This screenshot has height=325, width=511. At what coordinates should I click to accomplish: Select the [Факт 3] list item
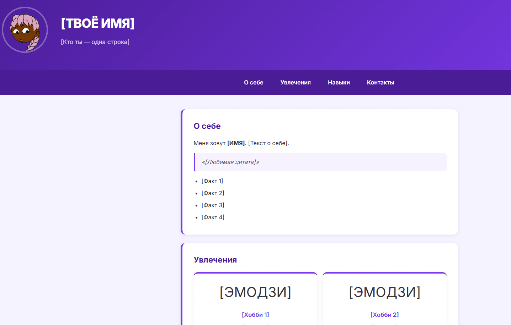click(x=213, y=205)
